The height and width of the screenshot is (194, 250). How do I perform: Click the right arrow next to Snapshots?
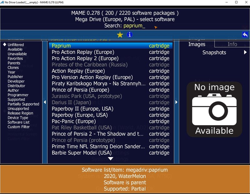tap(245, 52)
